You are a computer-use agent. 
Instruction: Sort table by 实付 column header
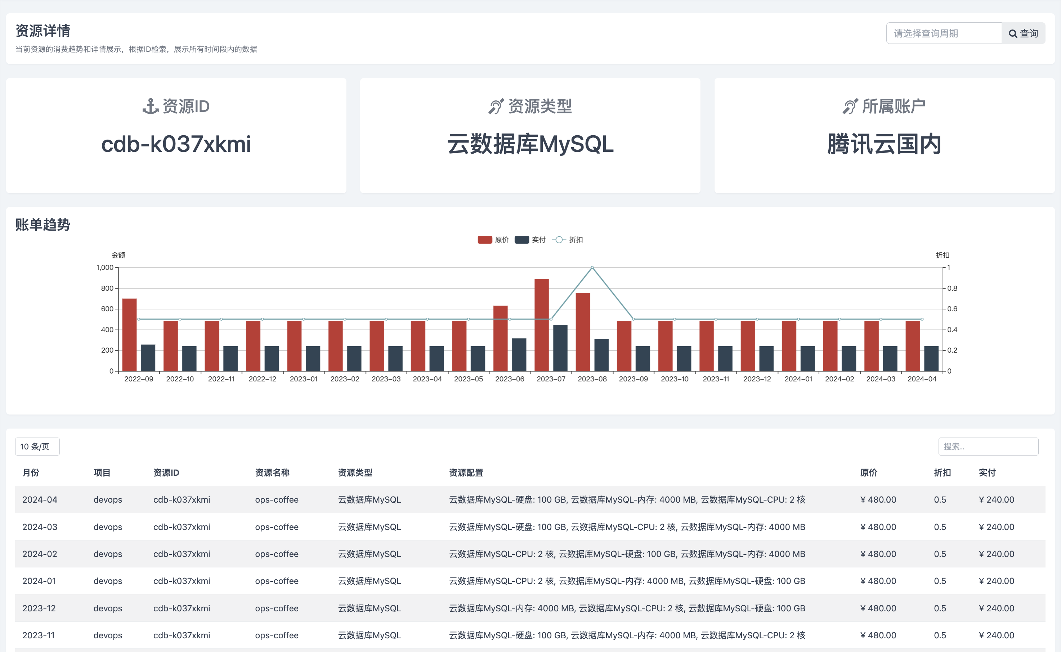point(987,472)
